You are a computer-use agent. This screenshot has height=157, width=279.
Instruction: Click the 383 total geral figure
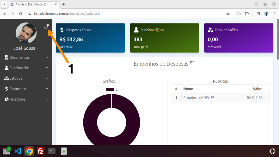138,39
